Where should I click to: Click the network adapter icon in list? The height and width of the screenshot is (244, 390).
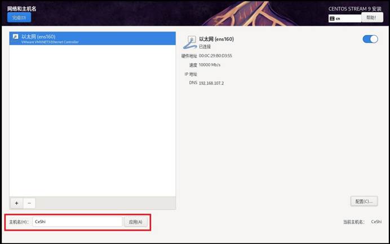point(15,37)
